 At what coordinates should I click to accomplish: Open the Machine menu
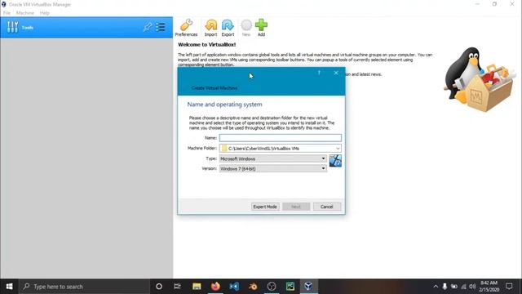click(x=25, y=13)
